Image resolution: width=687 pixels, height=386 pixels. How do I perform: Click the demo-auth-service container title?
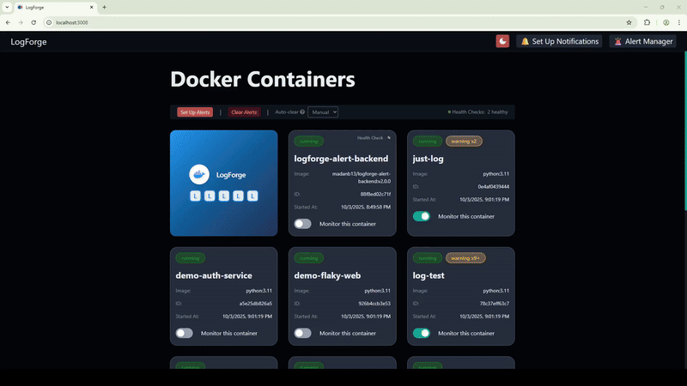(x=214, y=275)
